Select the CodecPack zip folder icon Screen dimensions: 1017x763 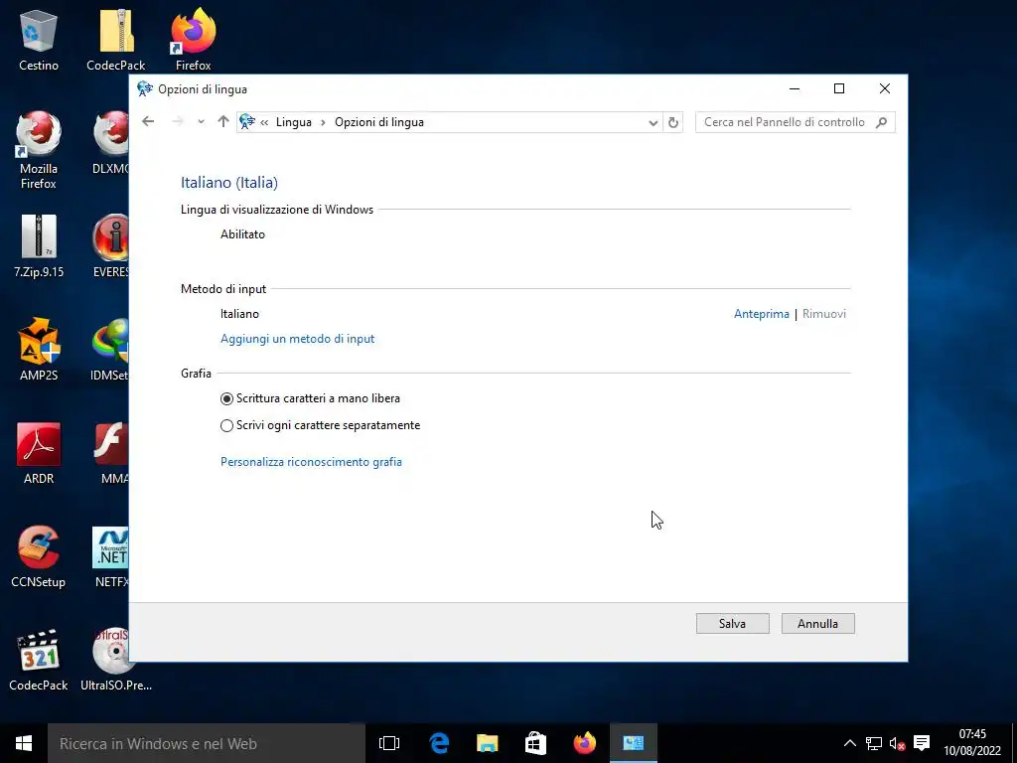(x=116, y=40)
